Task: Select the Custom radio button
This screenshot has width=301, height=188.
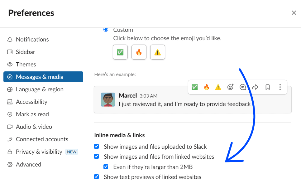Action: point(106,30)
